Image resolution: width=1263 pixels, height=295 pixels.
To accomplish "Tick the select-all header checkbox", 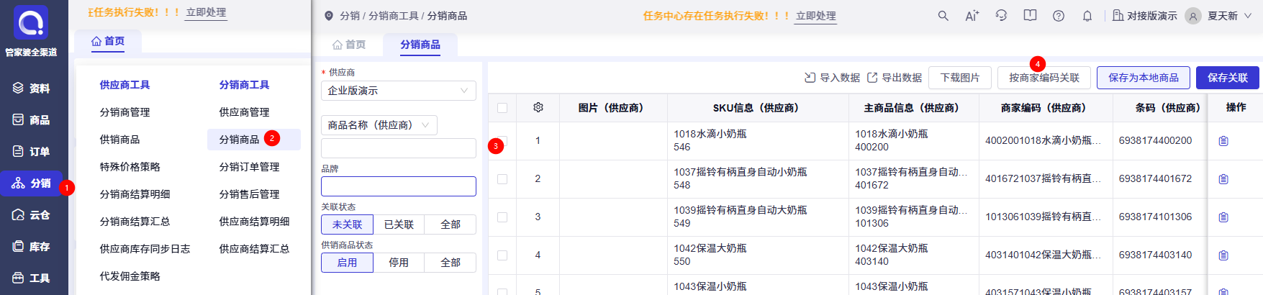I will (502, 108).
